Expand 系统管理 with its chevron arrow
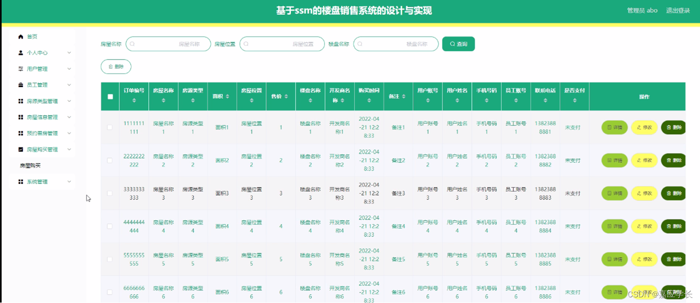This screenshot has width=700, height=303. pos(69,182)
